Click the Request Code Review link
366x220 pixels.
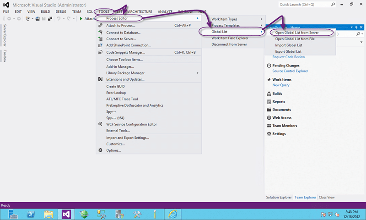click(x=289, y=57)
